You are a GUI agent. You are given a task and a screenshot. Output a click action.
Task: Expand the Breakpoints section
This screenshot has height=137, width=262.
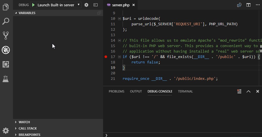pos(58,134)
